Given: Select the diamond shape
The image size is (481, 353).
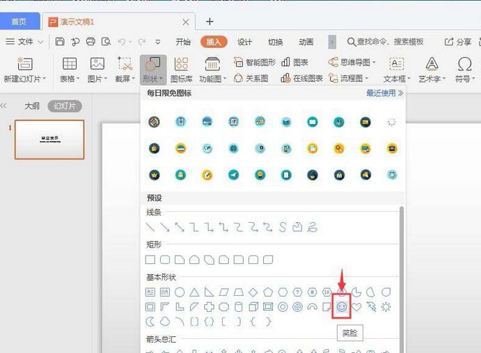Looking at the screenshot, I should point(253,292).
